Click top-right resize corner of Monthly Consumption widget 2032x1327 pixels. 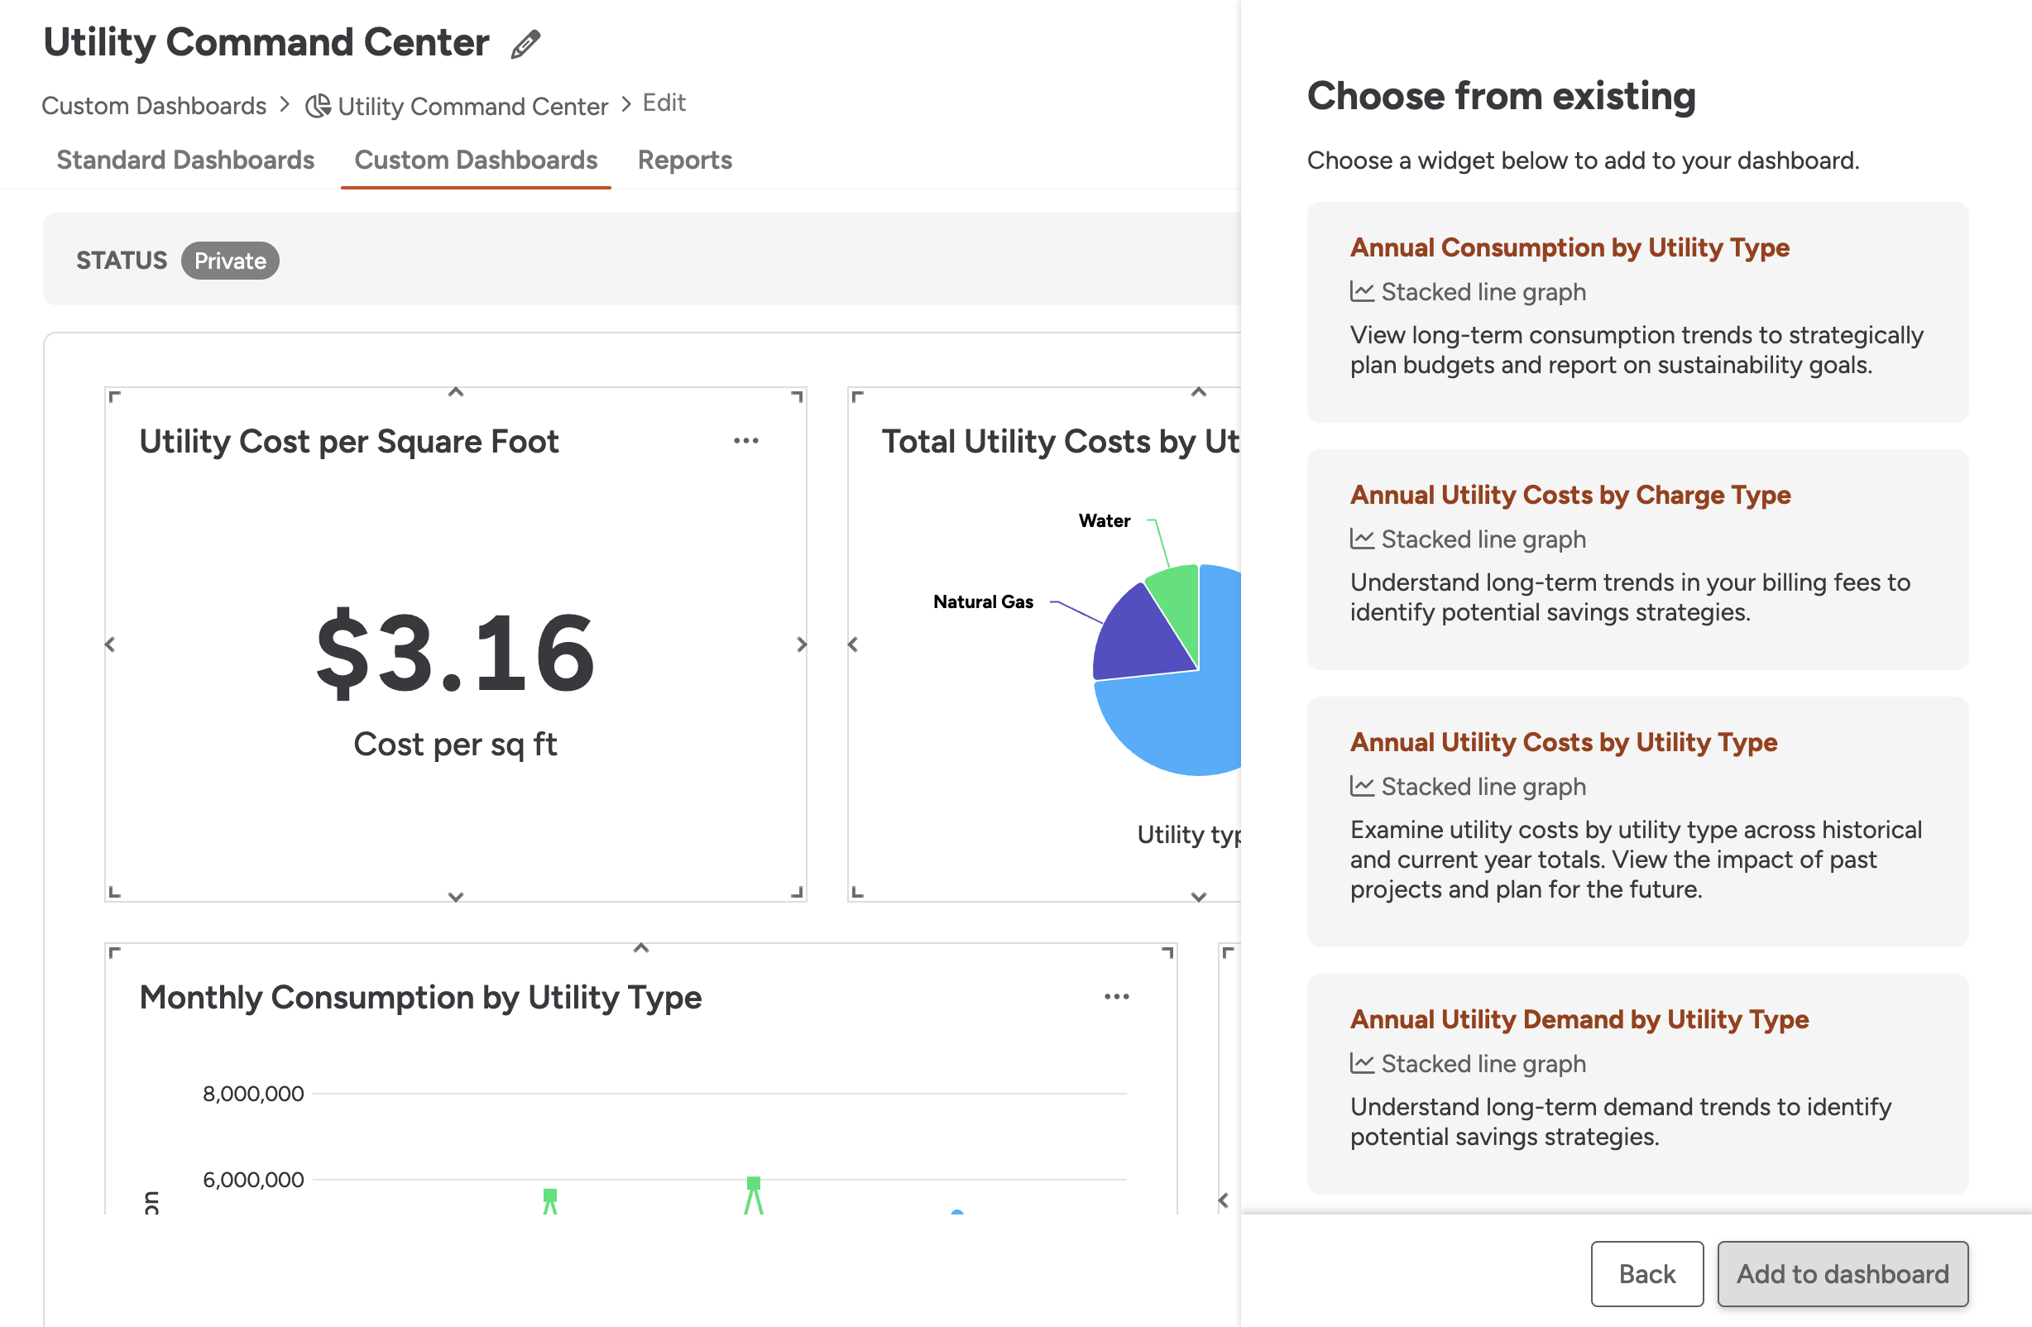click(1167, 952)
